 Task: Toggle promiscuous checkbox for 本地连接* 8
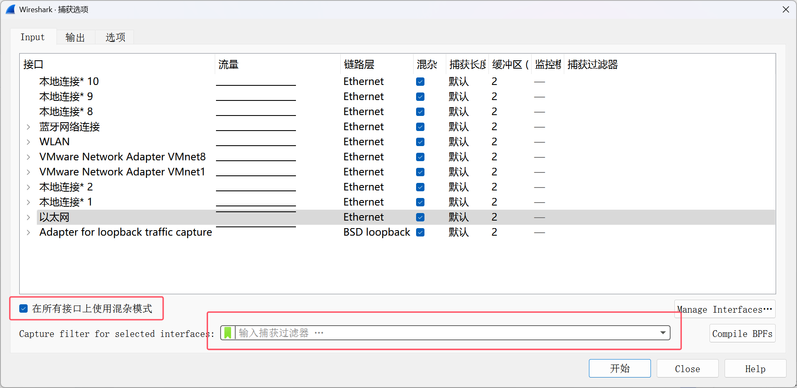point(420,112)
